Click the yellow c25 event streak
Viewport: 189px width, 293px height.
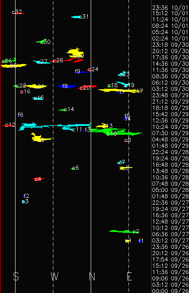click(x=13, y=66)
